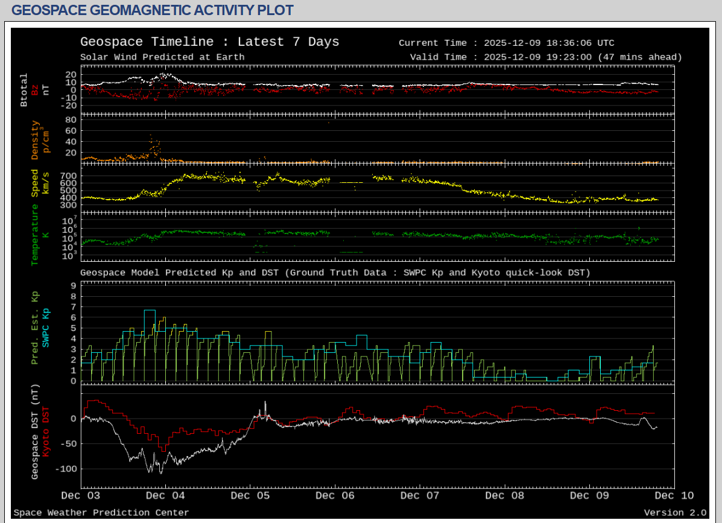Click the Geospace Geomagnetic Activity Plot heading

pyautogui.click(x=153, y=10)
